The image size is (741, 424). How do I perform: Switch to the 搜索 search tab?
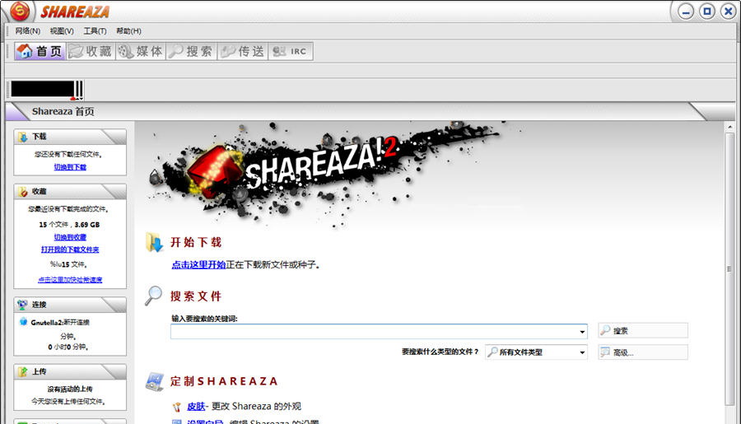[x=191, y=51]
